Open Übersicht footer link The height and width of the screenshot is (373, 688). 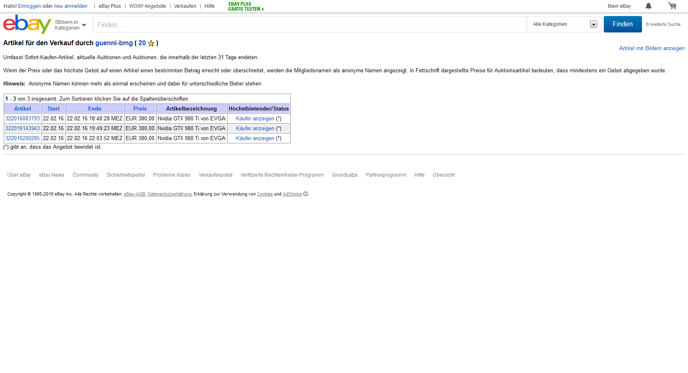pyautogui.click(x=444, y=175)
